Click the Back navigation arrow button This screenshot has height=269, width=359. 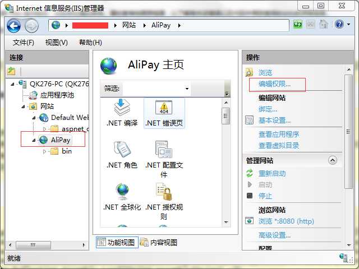coord(13,26)
